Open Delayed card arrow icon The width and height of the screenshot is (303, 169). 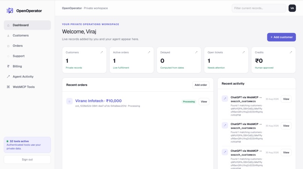(x=196, y=52)
